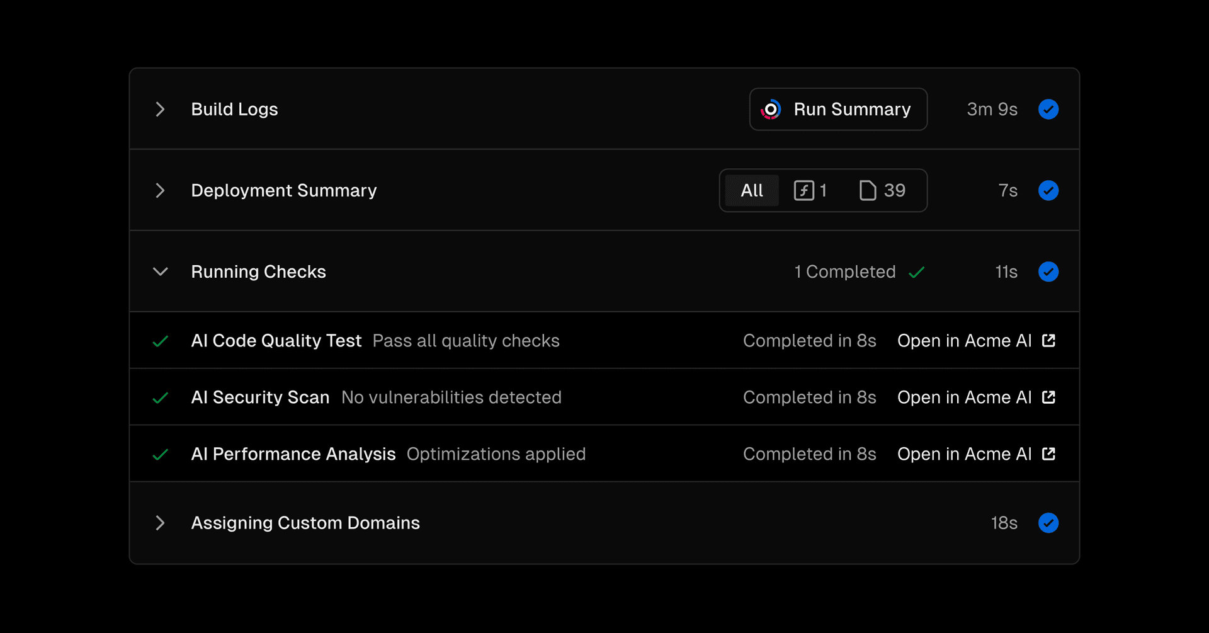Click external link icon for AI Security Scan

(x=1048, y=397)
